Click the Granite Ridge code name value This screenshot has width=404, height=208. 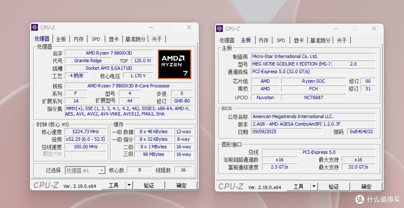point(88,60)
